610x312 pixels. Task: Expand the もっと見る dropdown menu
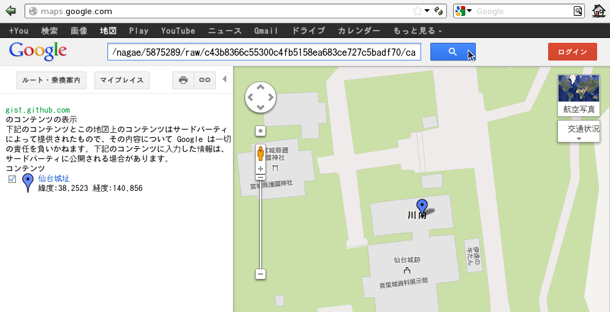[417, 31]
